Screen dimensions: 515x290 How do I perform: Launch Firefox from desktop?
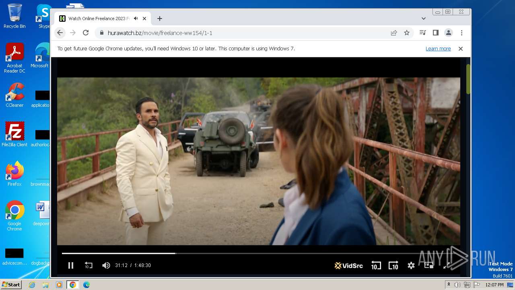click(x=14, y=174)
